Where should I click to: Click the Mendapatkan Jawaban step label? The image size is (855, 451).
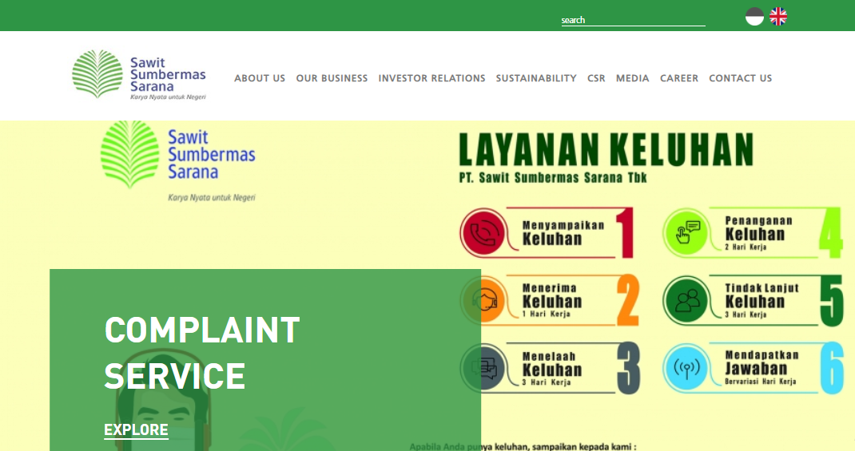(x=762, y=368)
